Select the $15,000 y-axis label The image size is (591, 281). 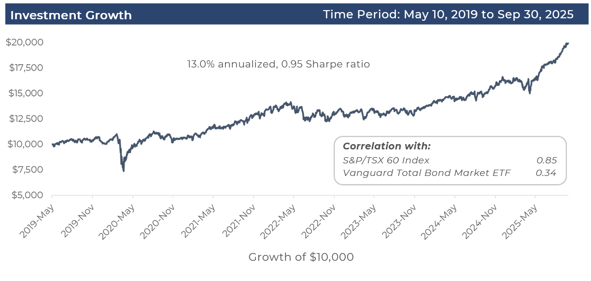25,93
